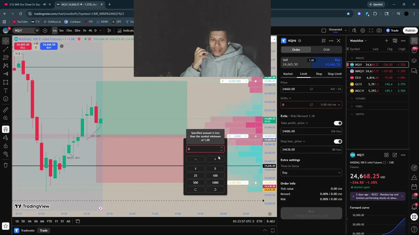The width and height of the screenshot is (419, 235).
Task: Switch to the DOM tab
Action: pos(326,50)
